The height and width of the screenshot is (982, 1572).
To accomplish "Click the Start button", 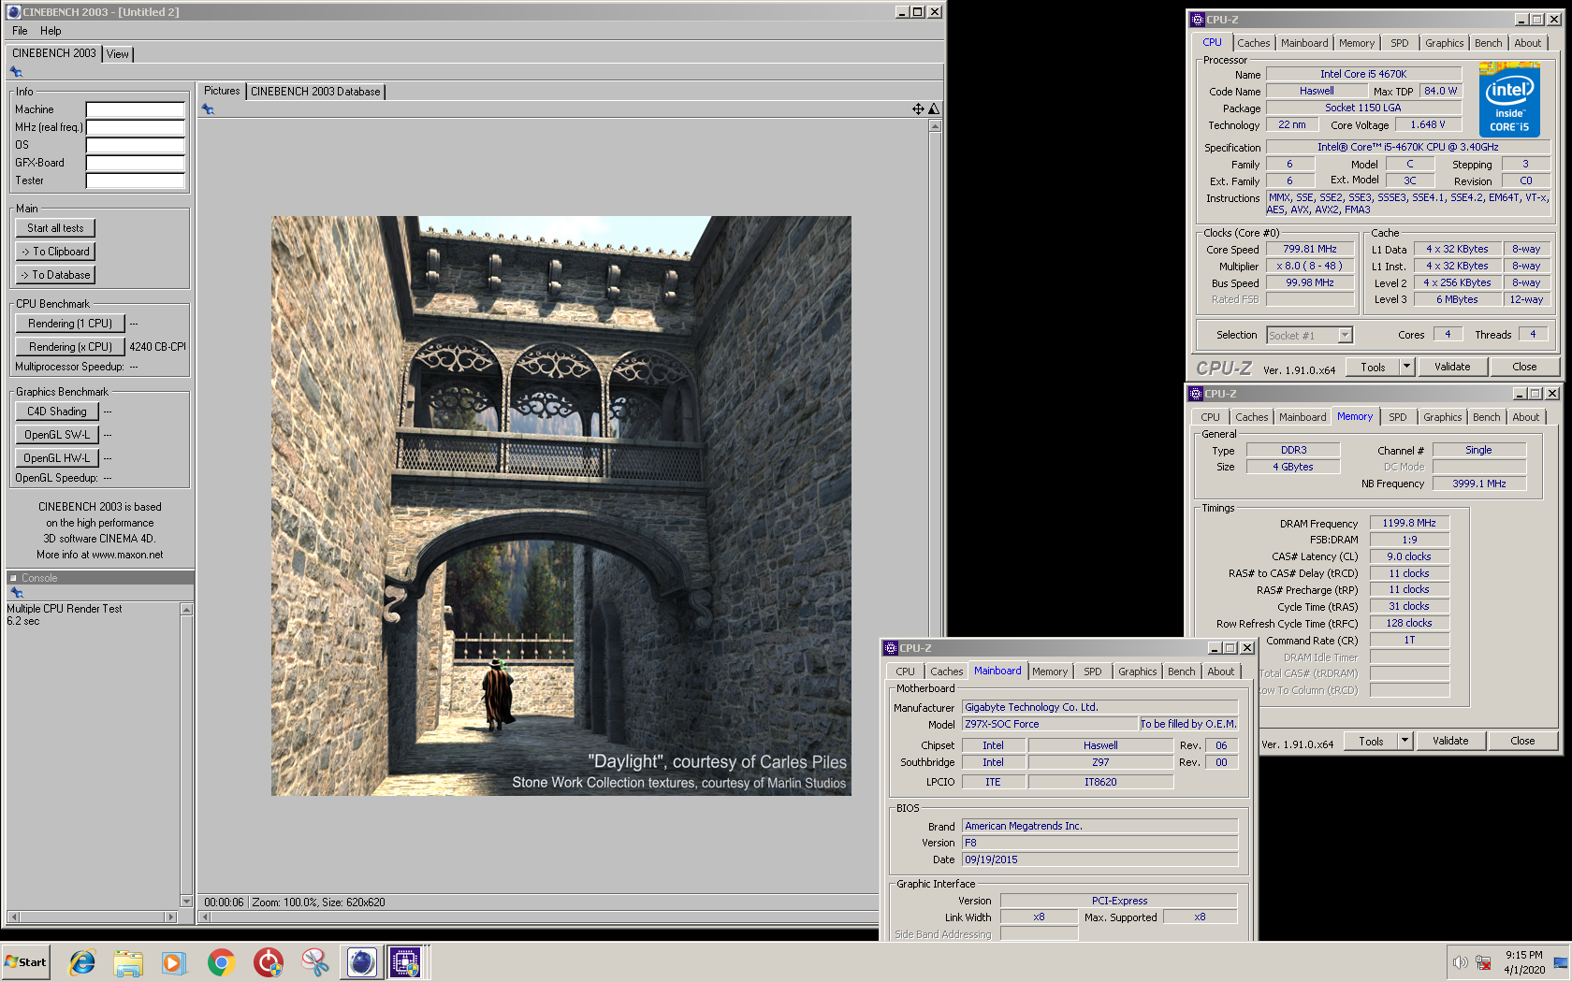I will (25, 961).
